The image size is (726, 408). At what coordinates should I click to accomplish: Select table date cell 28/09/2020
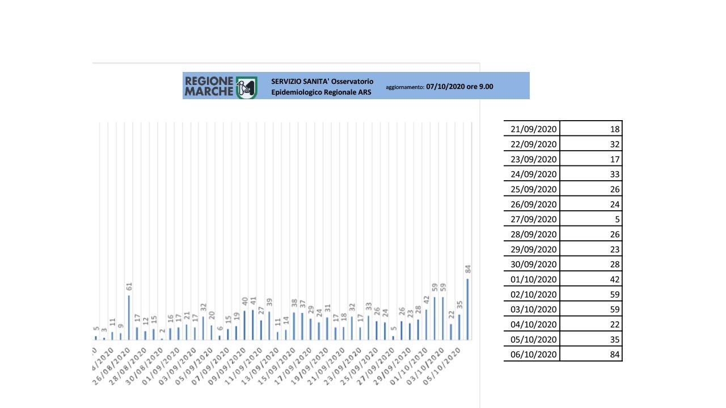pyautogui.click(x=532, y=234)
